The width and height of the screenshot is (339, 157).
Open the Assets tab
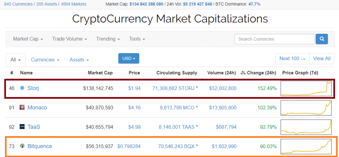tap(79, 60)
